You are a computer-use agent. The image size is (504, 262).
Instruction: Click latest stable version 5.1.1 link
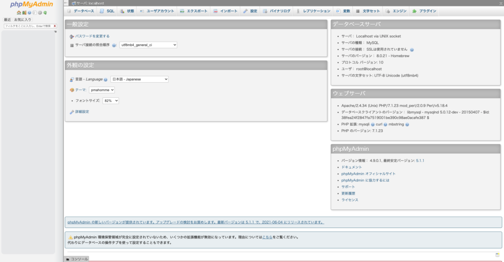coord(420,161)
